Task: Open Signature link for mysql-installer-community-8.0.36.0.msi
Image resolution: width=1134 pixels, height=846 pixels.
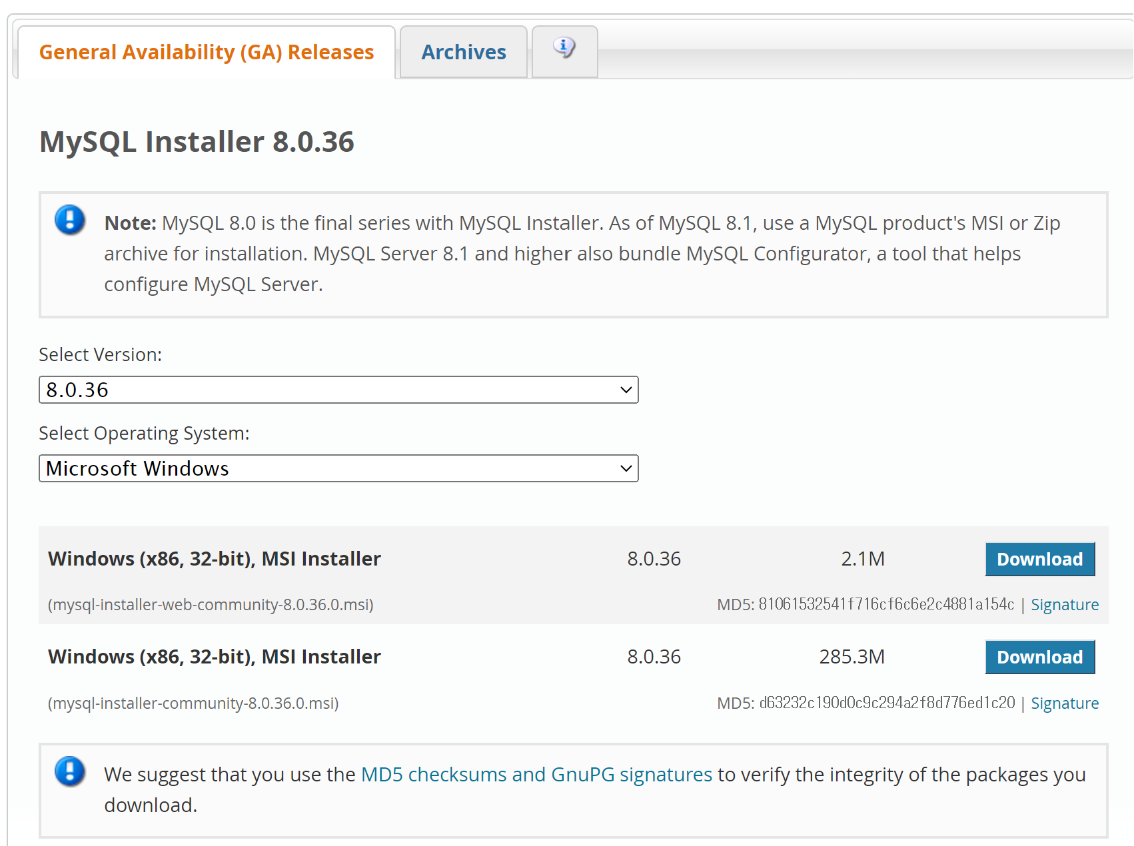Action: coord(1065,703)
